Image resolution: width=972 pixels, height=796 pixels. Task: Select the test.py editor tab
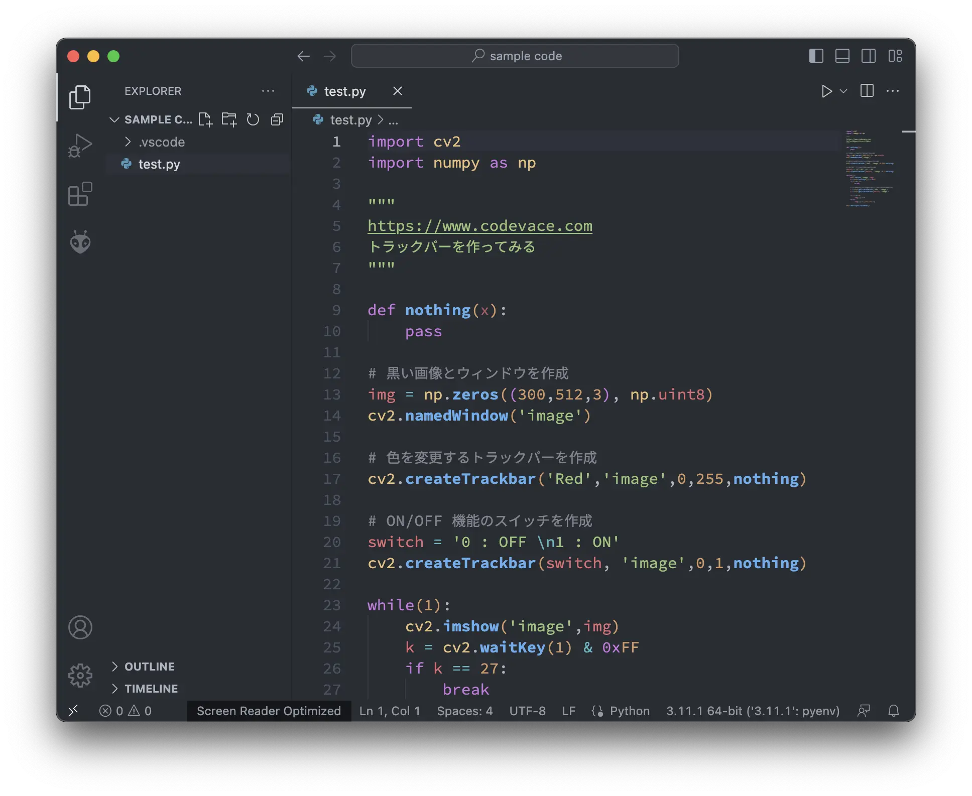344,91
